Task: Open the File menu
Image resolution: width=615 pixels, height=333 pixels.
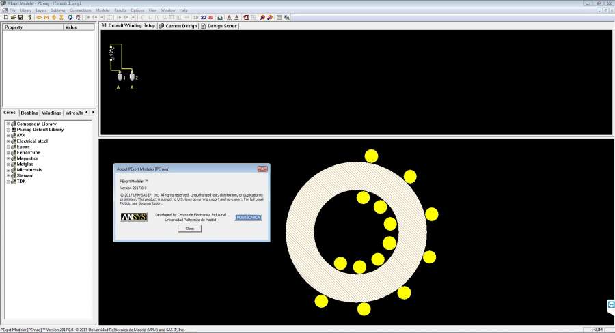Action: pos(12,10)
